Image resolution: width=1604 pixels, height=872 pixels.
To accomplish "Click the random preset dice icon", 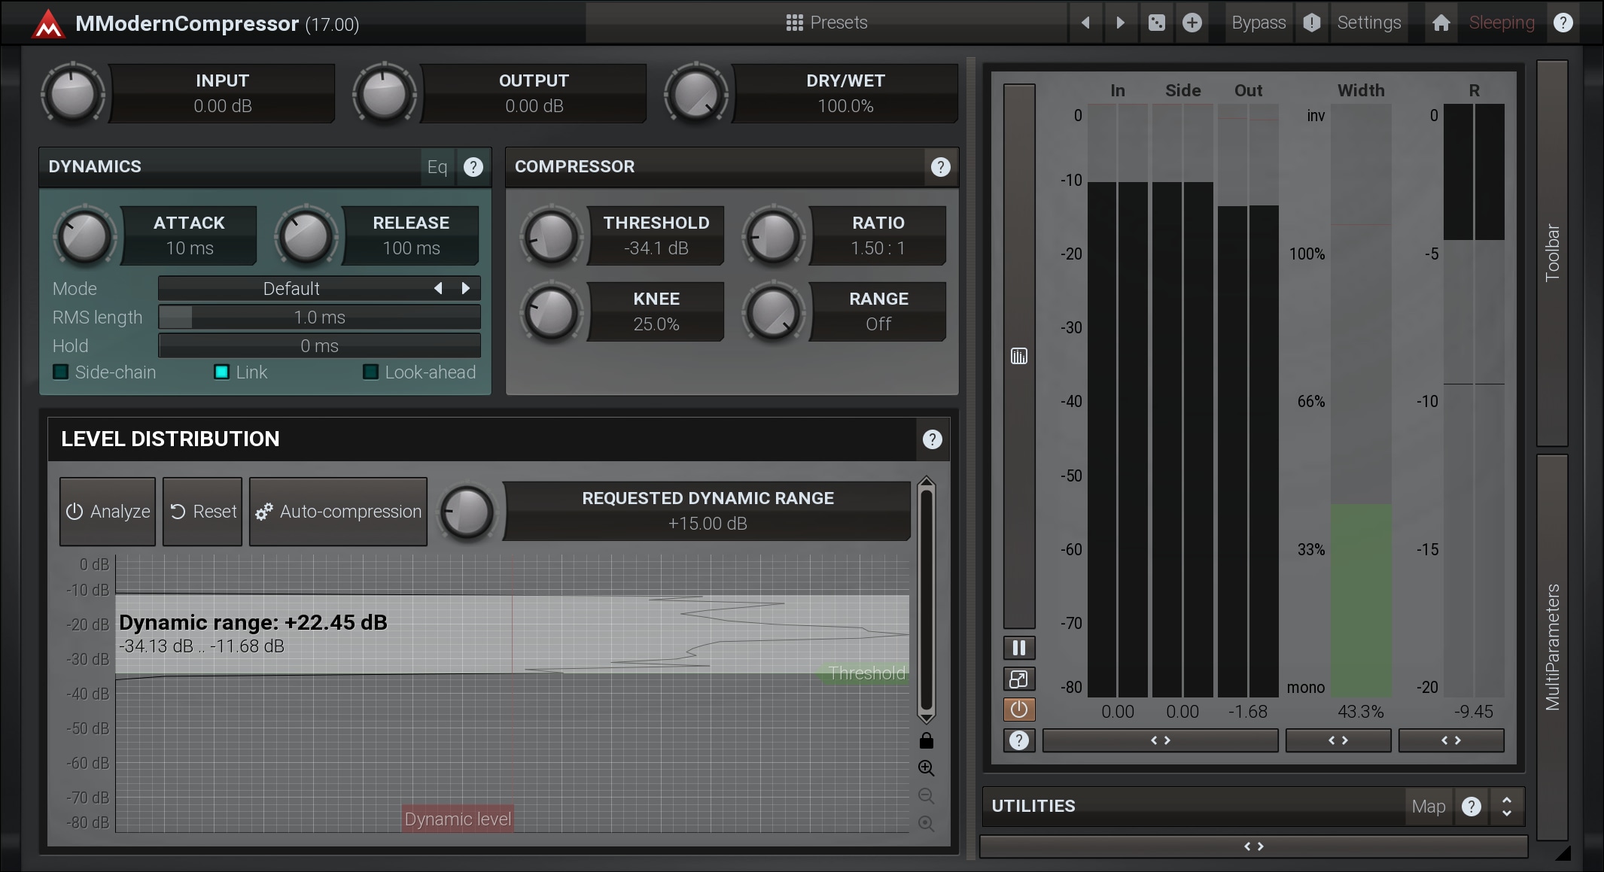I will (x=1157, y=23).
